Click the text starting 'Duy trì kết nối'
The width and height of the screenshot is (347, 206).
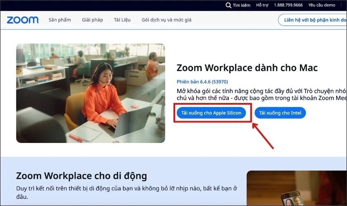(x=126, y=192)
